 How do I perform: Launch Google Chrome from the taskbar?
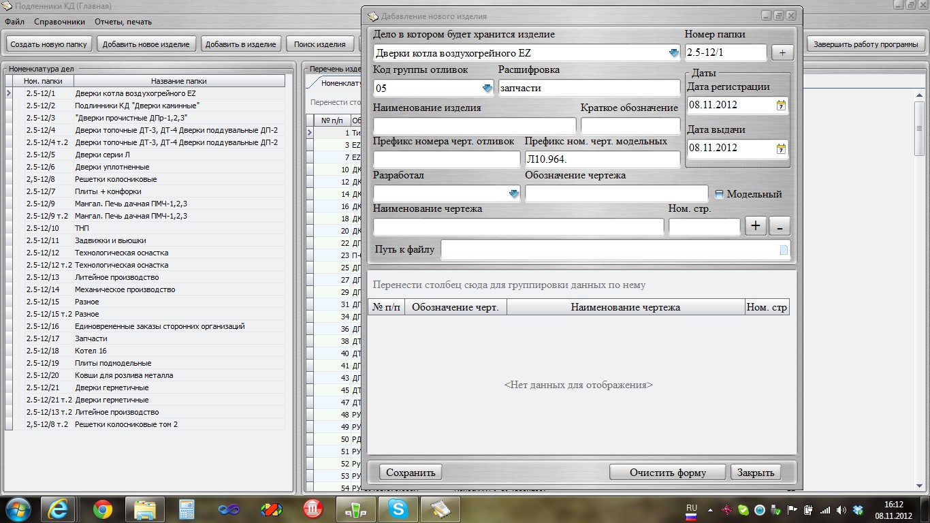click(x=103, y=509)
